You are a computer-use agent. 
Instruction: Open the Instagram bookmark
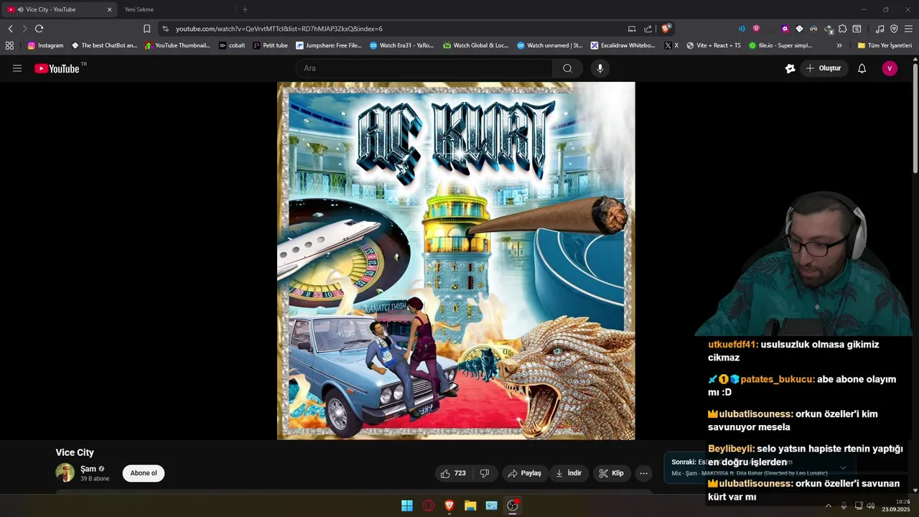coord(45,45)
